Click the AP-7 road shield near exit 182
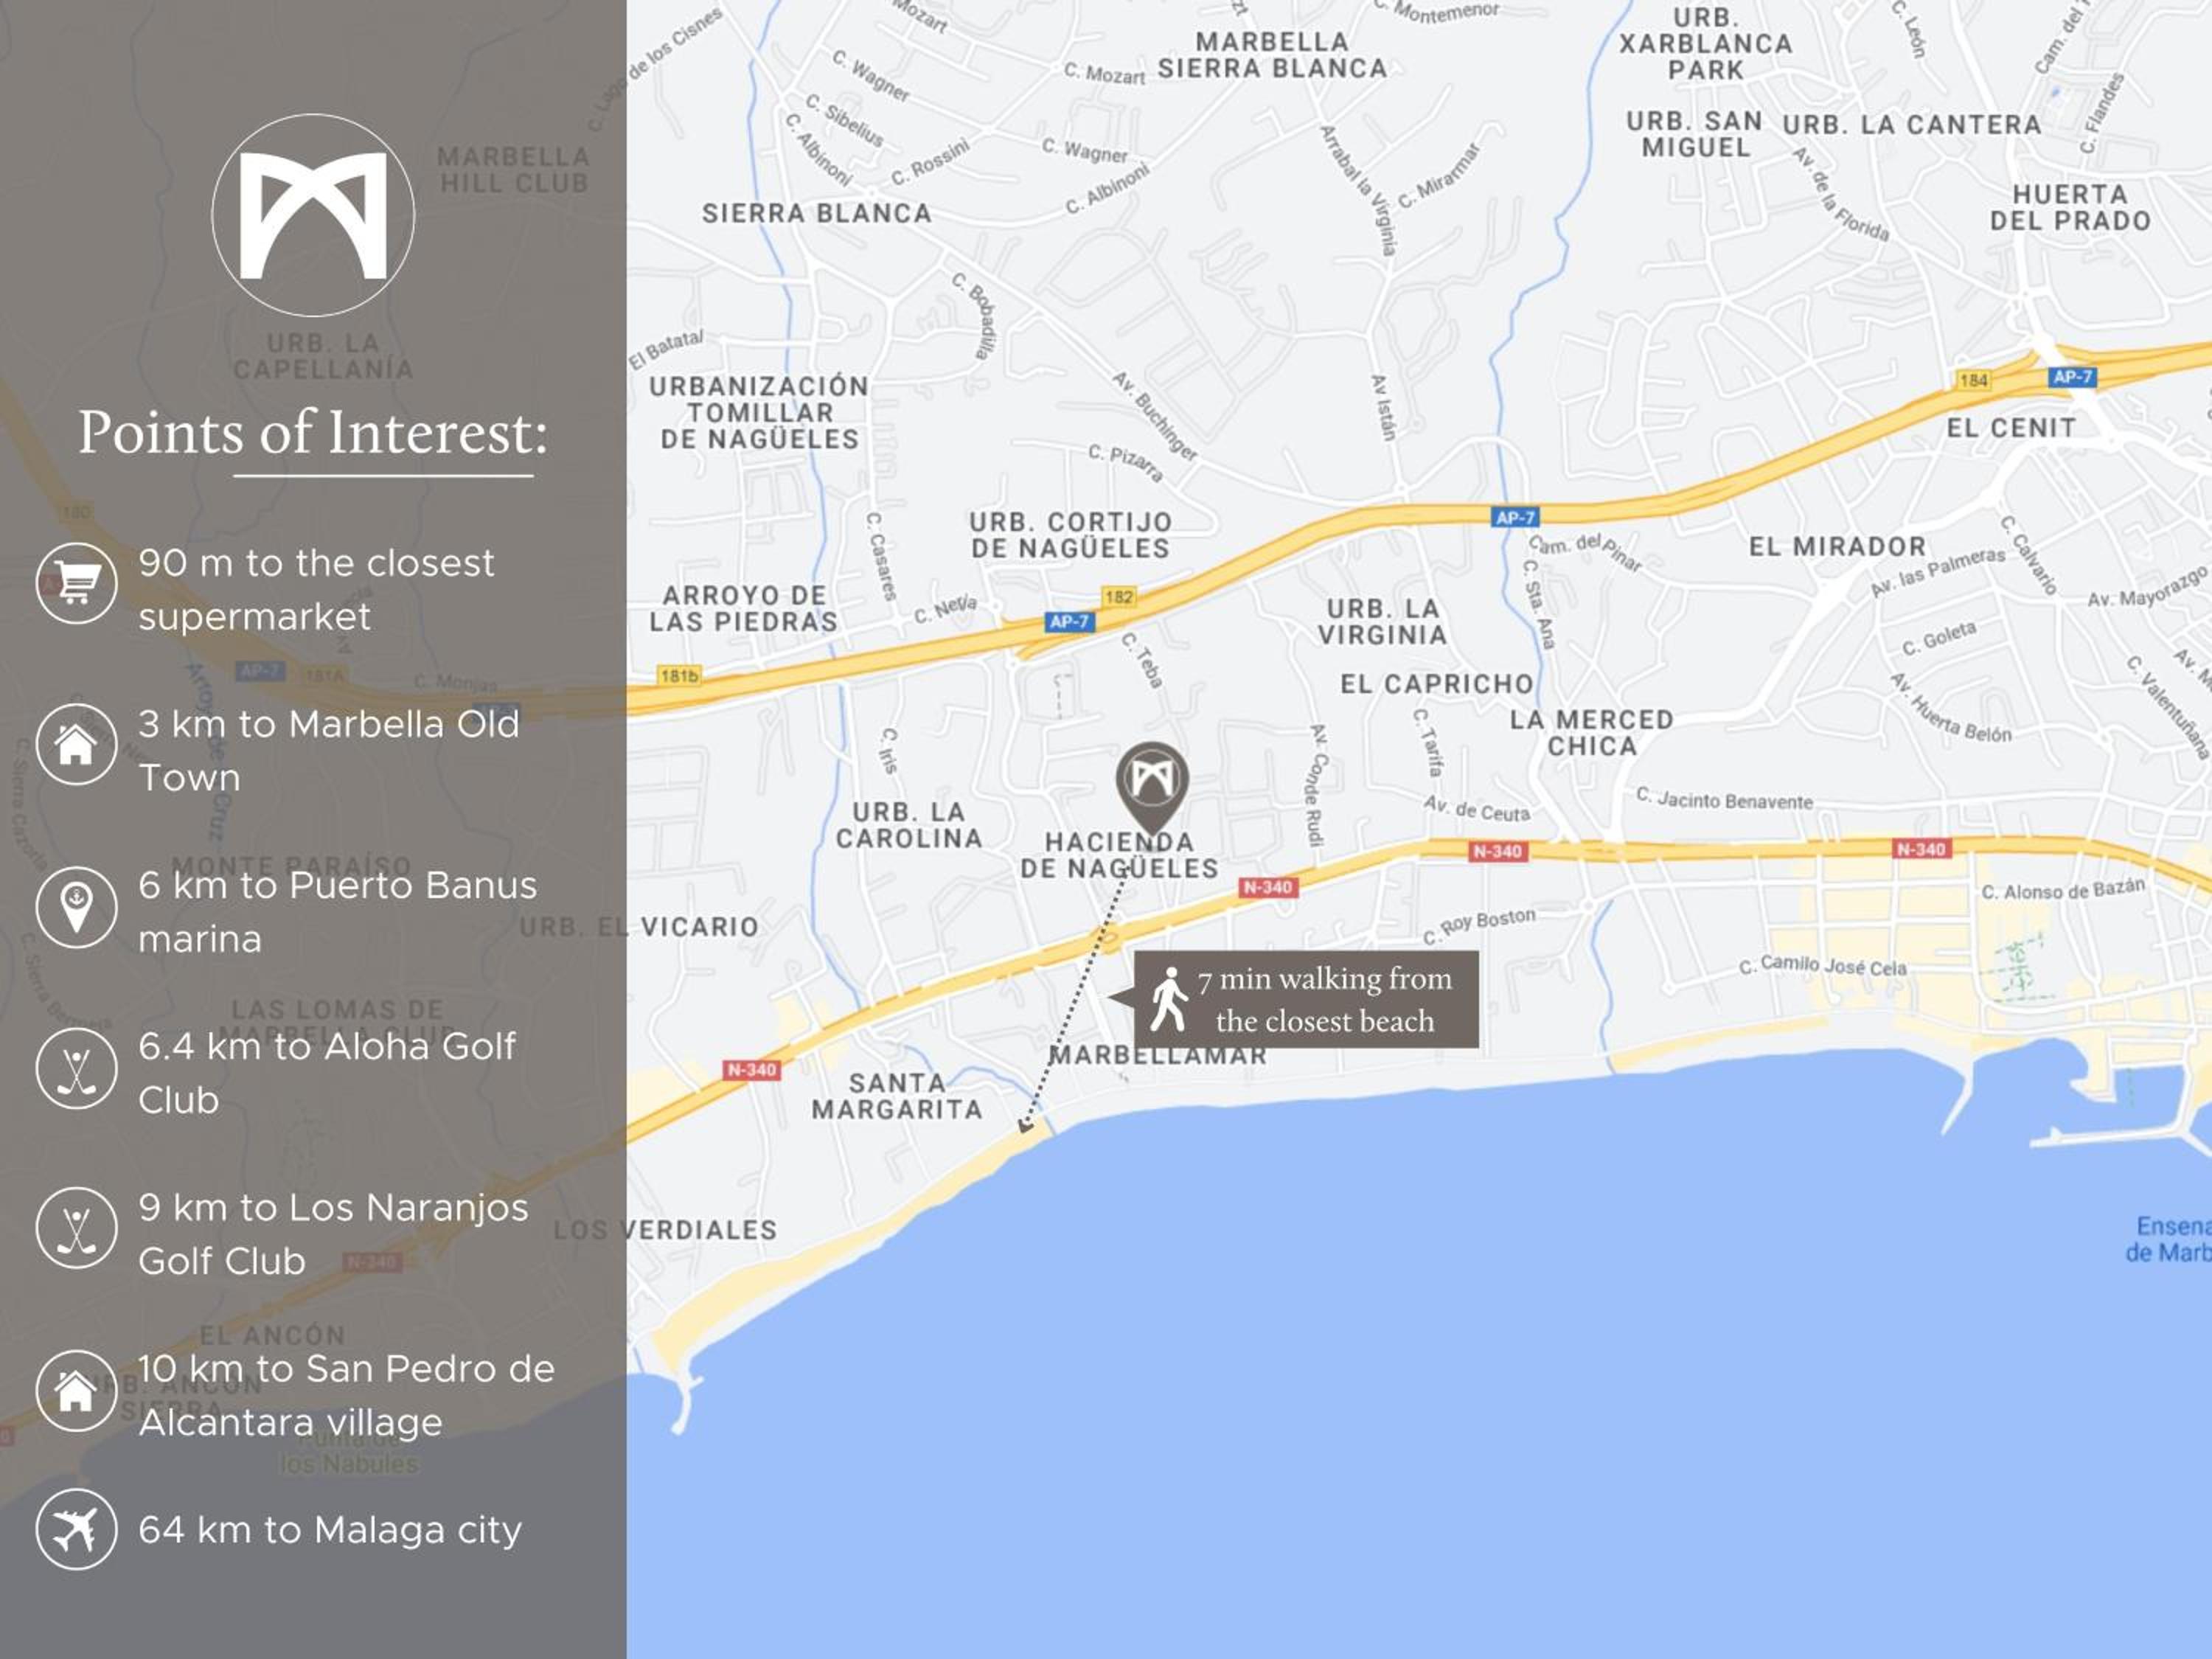Image resolution: width=2212 pixels, height=1659 pixels. tap(1069, 622)
